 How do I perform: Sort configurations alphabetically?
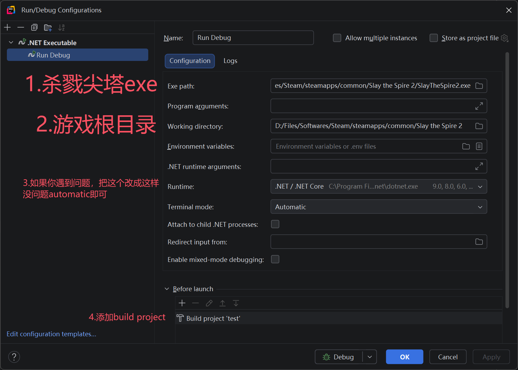click(61, 28)
